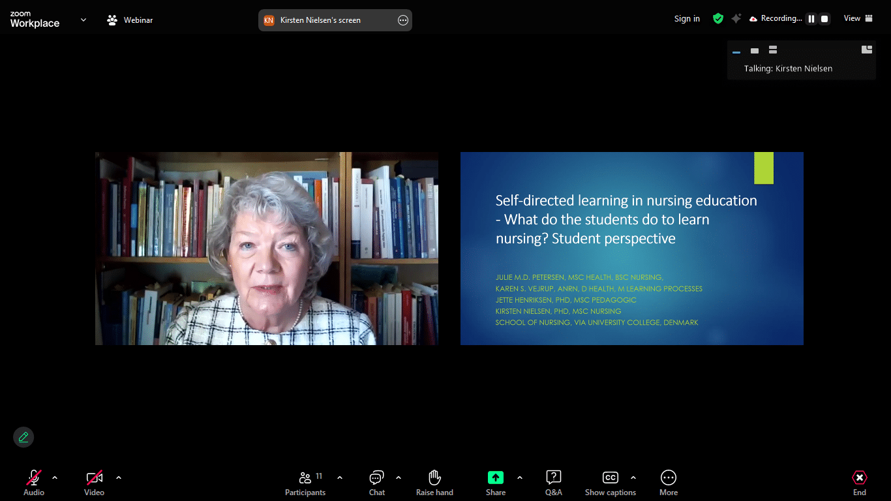Pause the recording
891x501 pixels.
pos(811,19)
